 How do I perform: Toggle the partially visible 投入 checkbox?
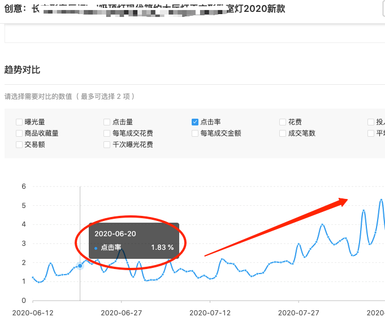coord(371,122)
